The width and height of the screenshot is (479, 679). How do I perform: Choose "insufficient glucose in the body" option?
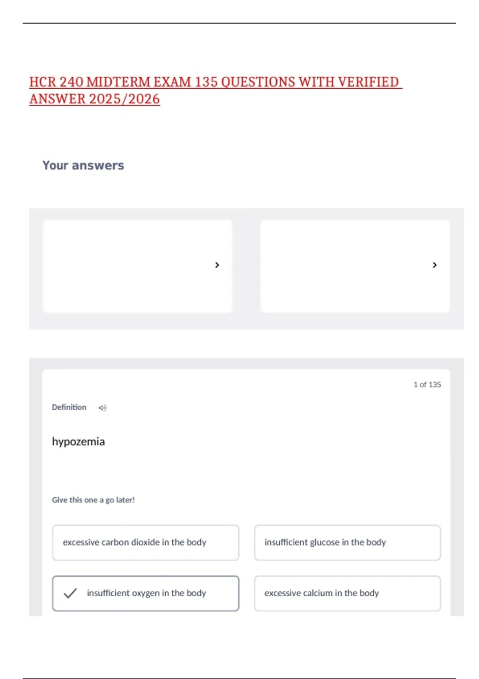(x=347, y=542)
